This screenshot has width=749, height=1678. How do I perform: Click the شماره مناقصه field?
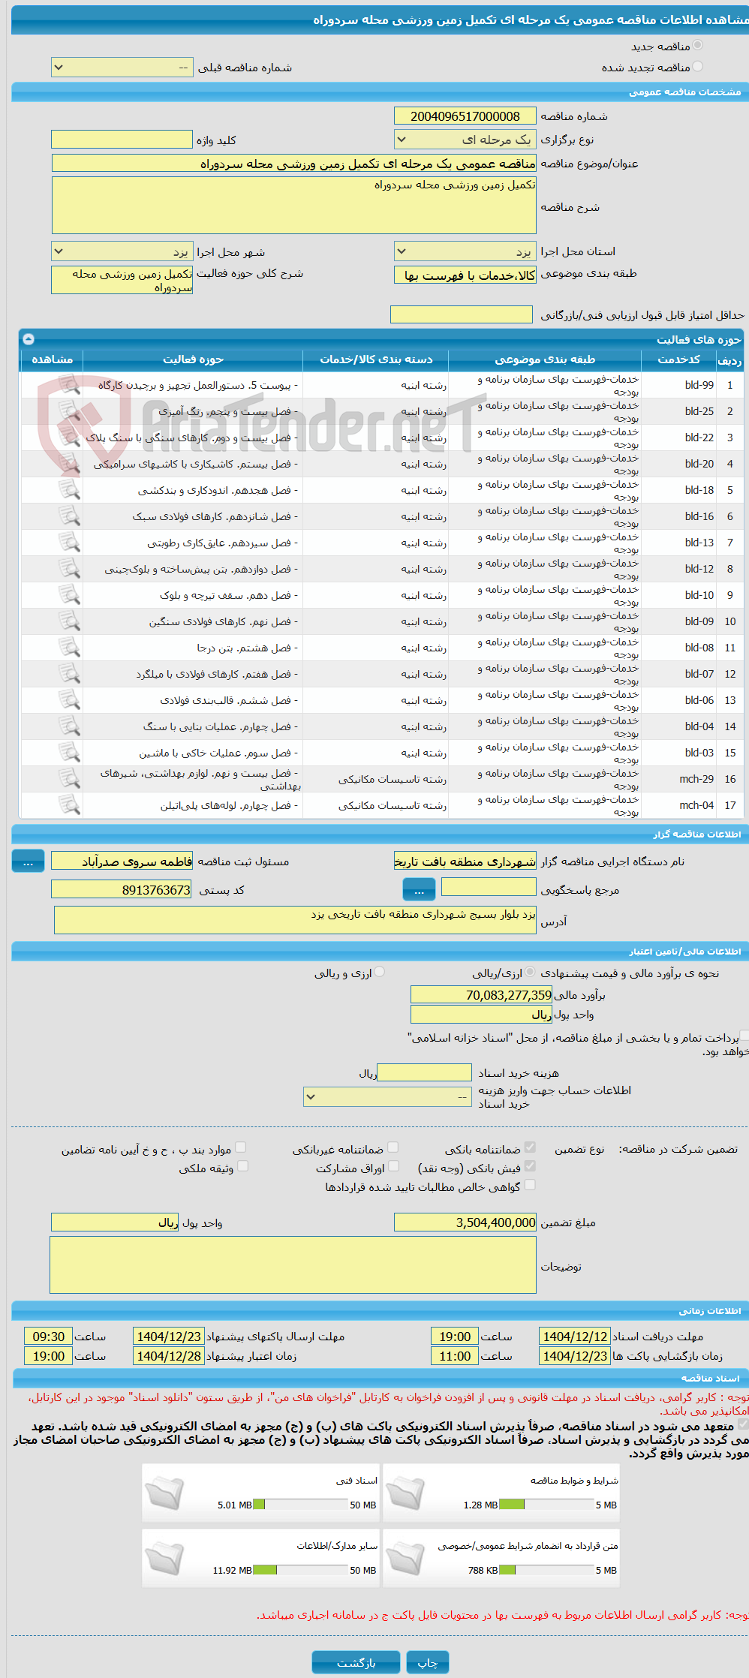(x=465, y=116)
